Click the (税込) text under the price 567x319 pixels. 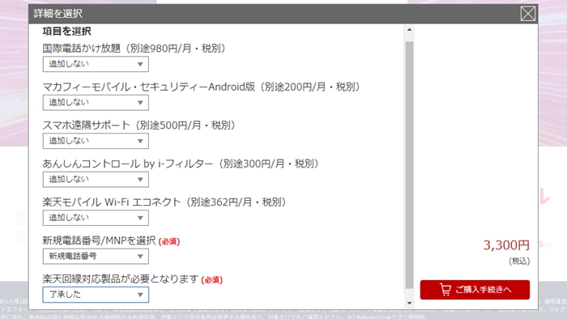[x=519, y=262]
